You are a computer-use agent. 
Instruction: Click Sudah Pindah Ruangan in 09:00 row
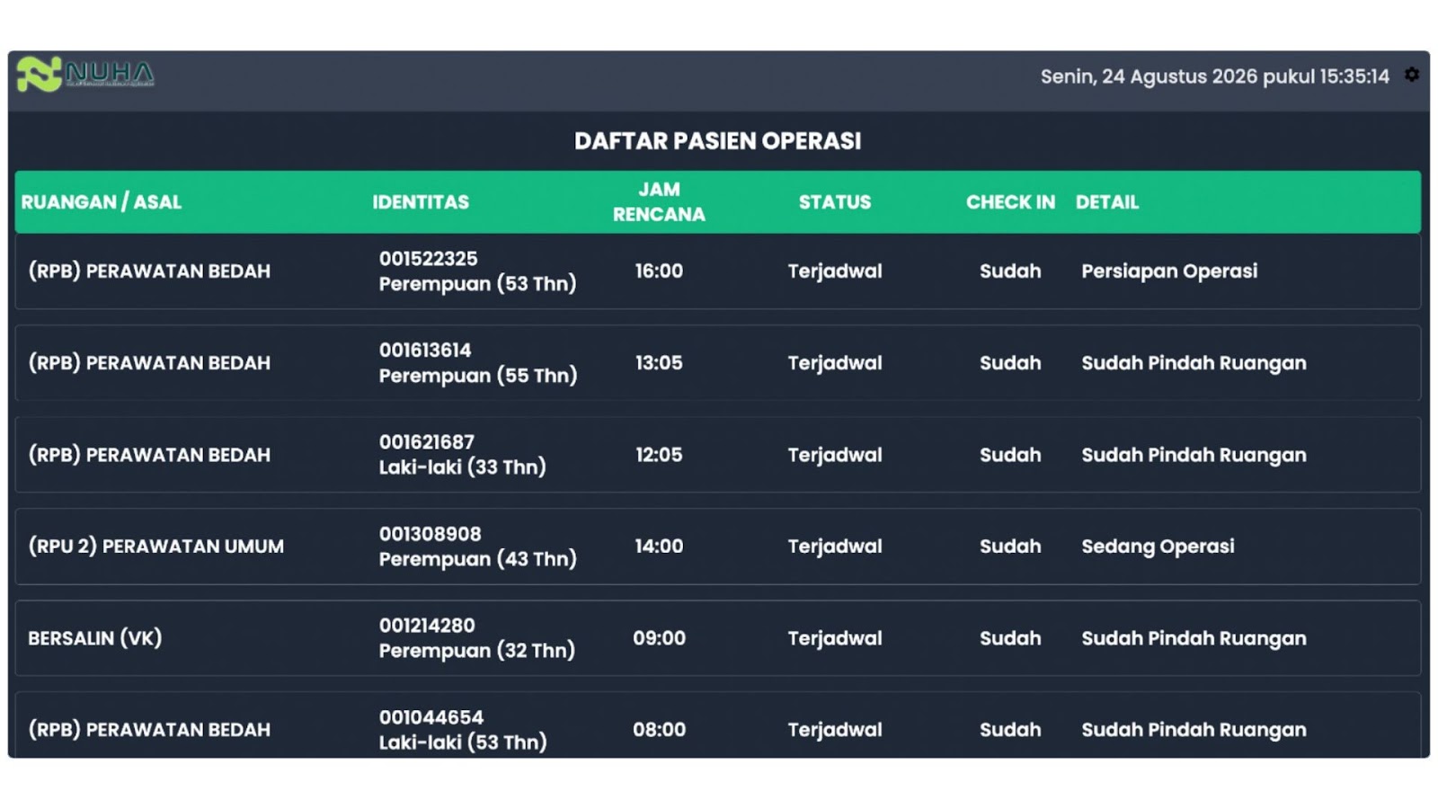[1194, 638]
